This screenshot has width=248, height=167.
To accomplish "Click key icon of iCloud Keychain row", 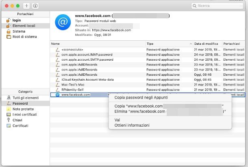I will [58, 80].
